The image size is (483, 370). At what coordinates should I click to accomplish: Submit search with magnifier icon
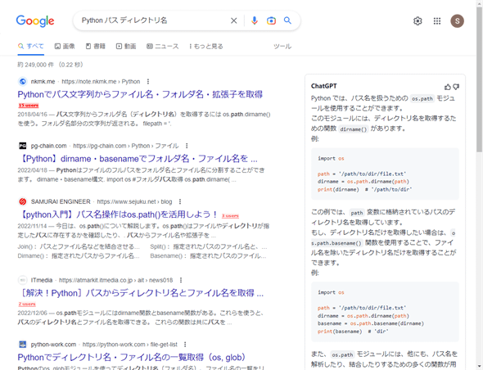point(287,20)
